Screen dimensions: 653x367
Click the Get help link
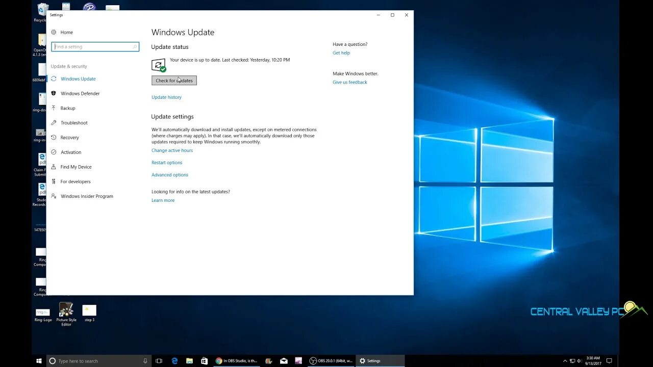(341, 53)
